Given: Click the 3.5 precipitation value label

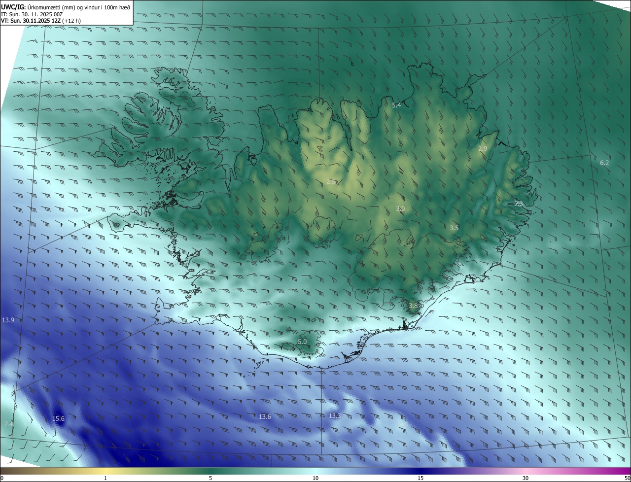Looking at the screenshot, I should pos(454,228).
